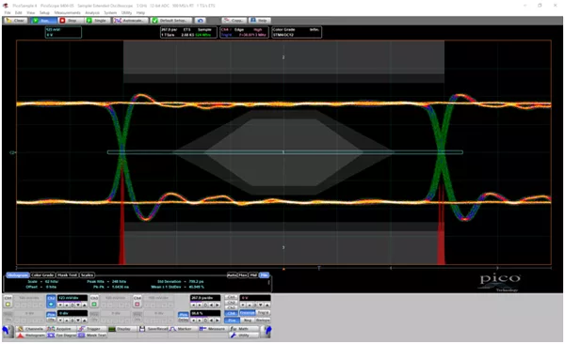Screen dimensions: 565x344
Task: Open the System menu
Action: click(110, 12)
